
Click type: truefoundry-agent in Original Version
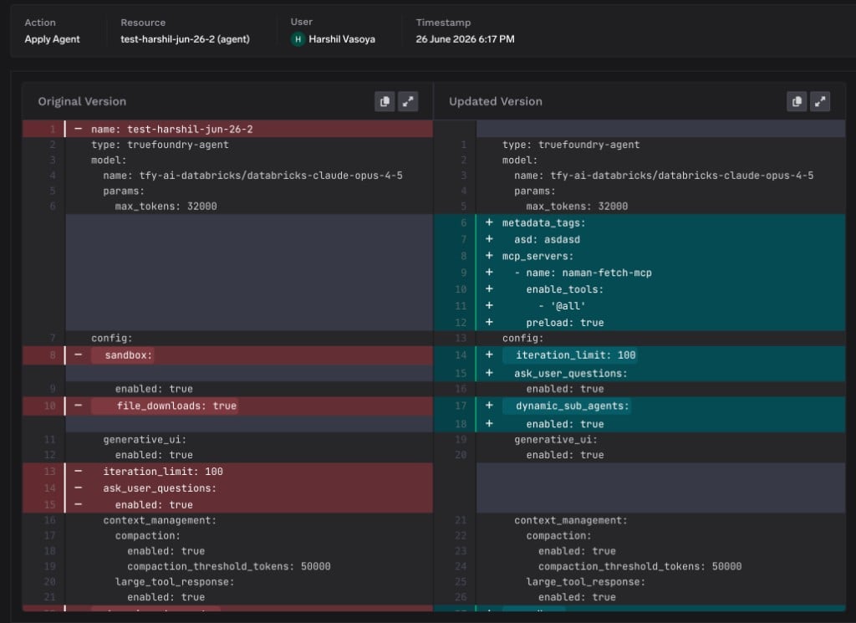pos(160,145)
